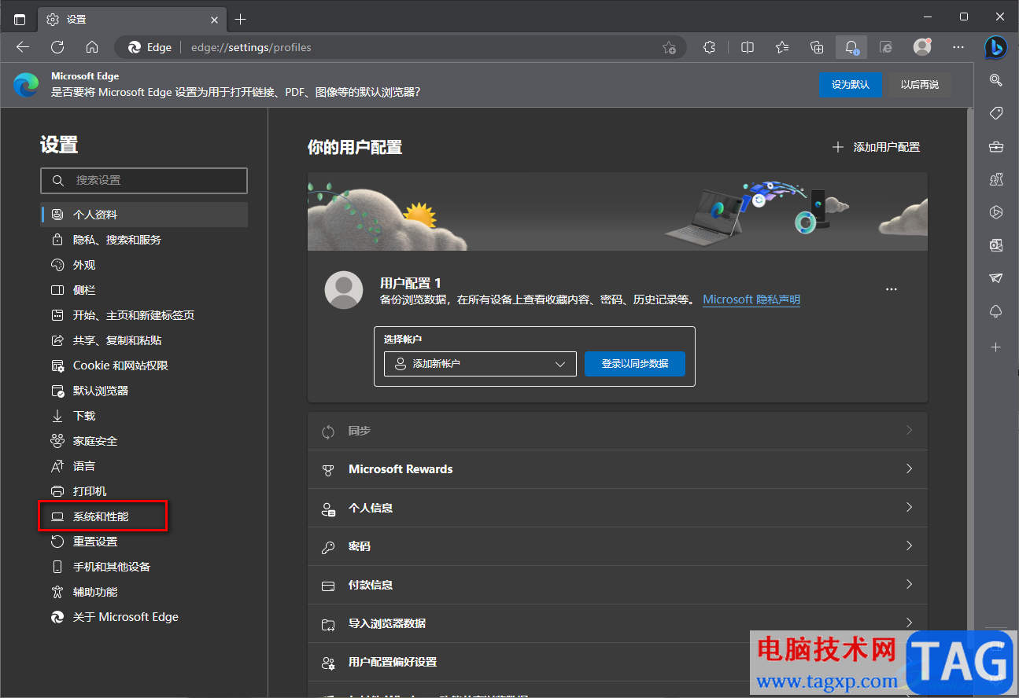
Task: Open Outlook in the sidebar
Action: [x=996, y=245]
